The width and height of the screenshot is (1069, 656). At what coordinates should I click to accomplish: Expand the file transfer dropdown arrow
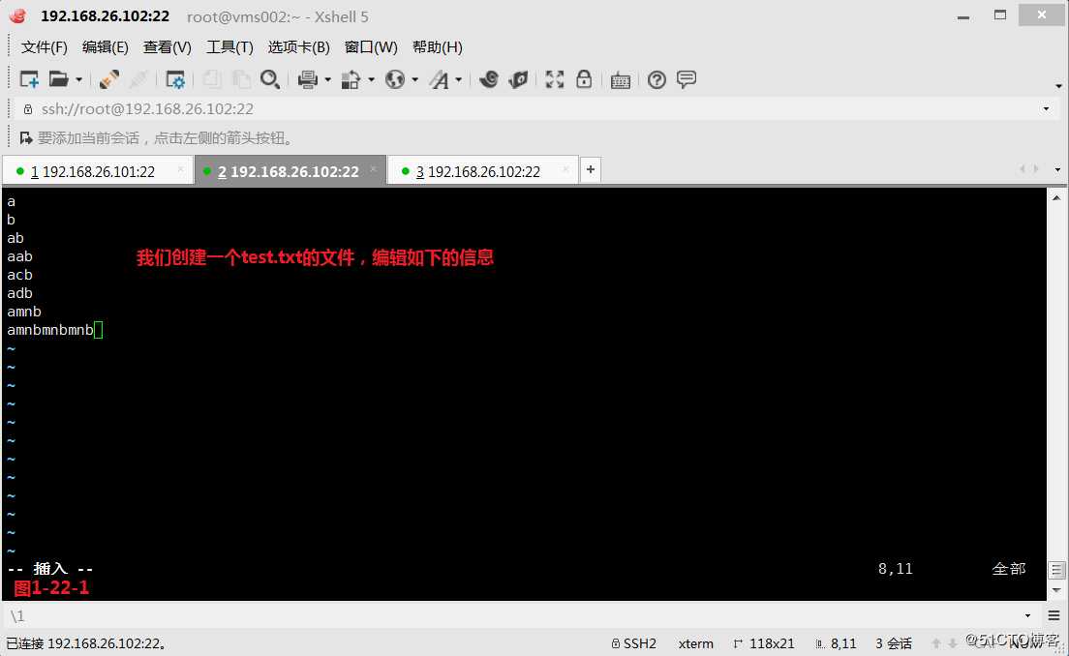372,79
